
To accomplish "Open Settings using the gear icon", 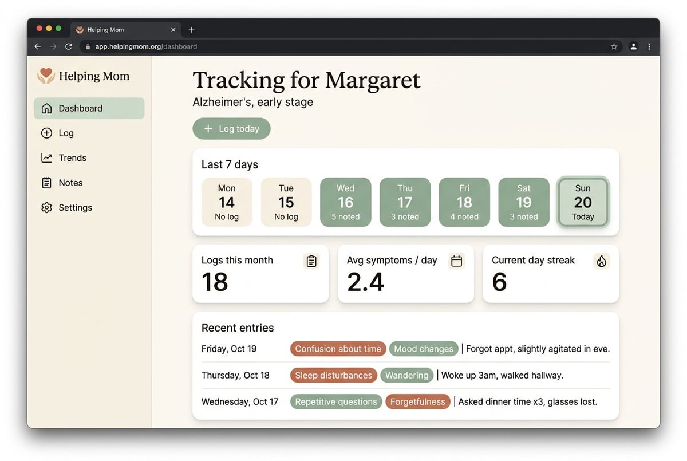I will (46, 207).
